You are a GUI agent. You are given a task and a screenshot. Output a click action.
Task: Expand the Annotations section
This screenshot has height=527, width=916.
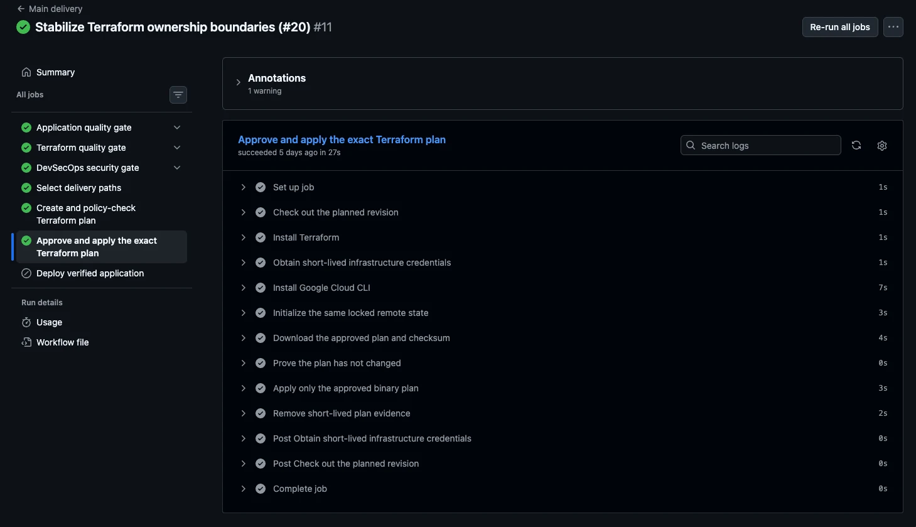pyautogui.click(x=238, y=82)
